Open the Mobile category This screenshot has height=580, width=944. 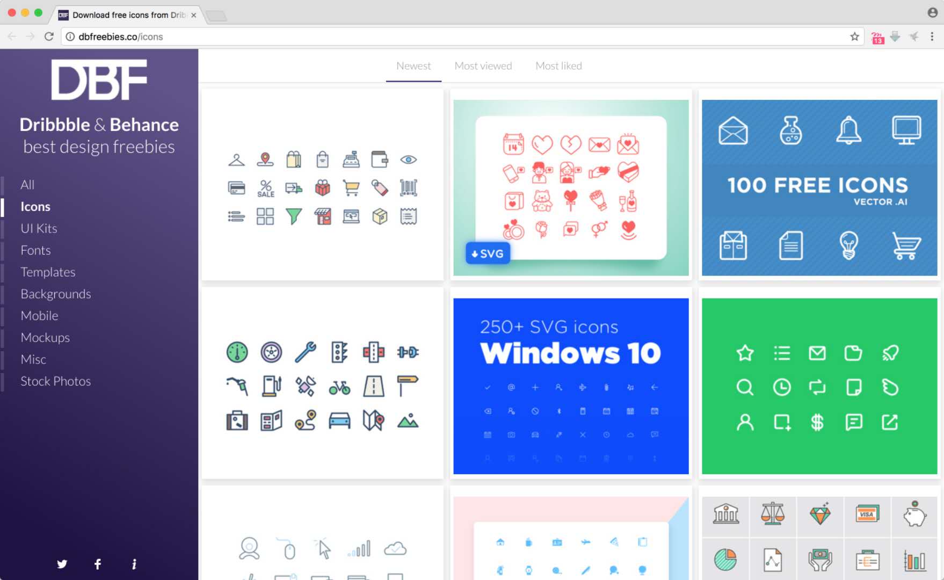pos(39,316)
